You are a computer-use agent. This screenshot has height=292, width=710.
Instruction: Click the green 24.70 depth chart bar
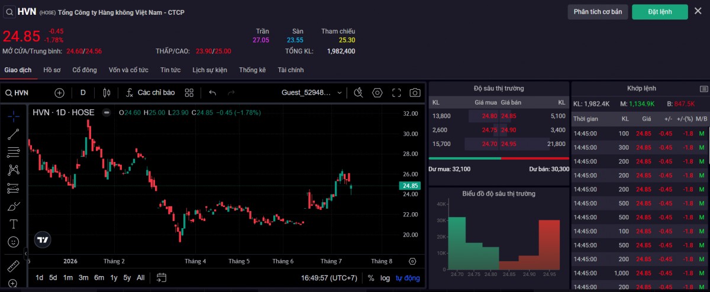(457, 243)
